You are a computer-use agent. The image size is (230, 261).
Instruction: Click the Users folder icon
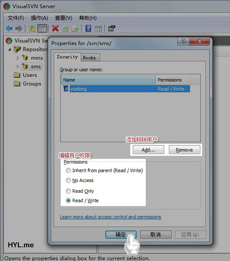pos(17,75)
